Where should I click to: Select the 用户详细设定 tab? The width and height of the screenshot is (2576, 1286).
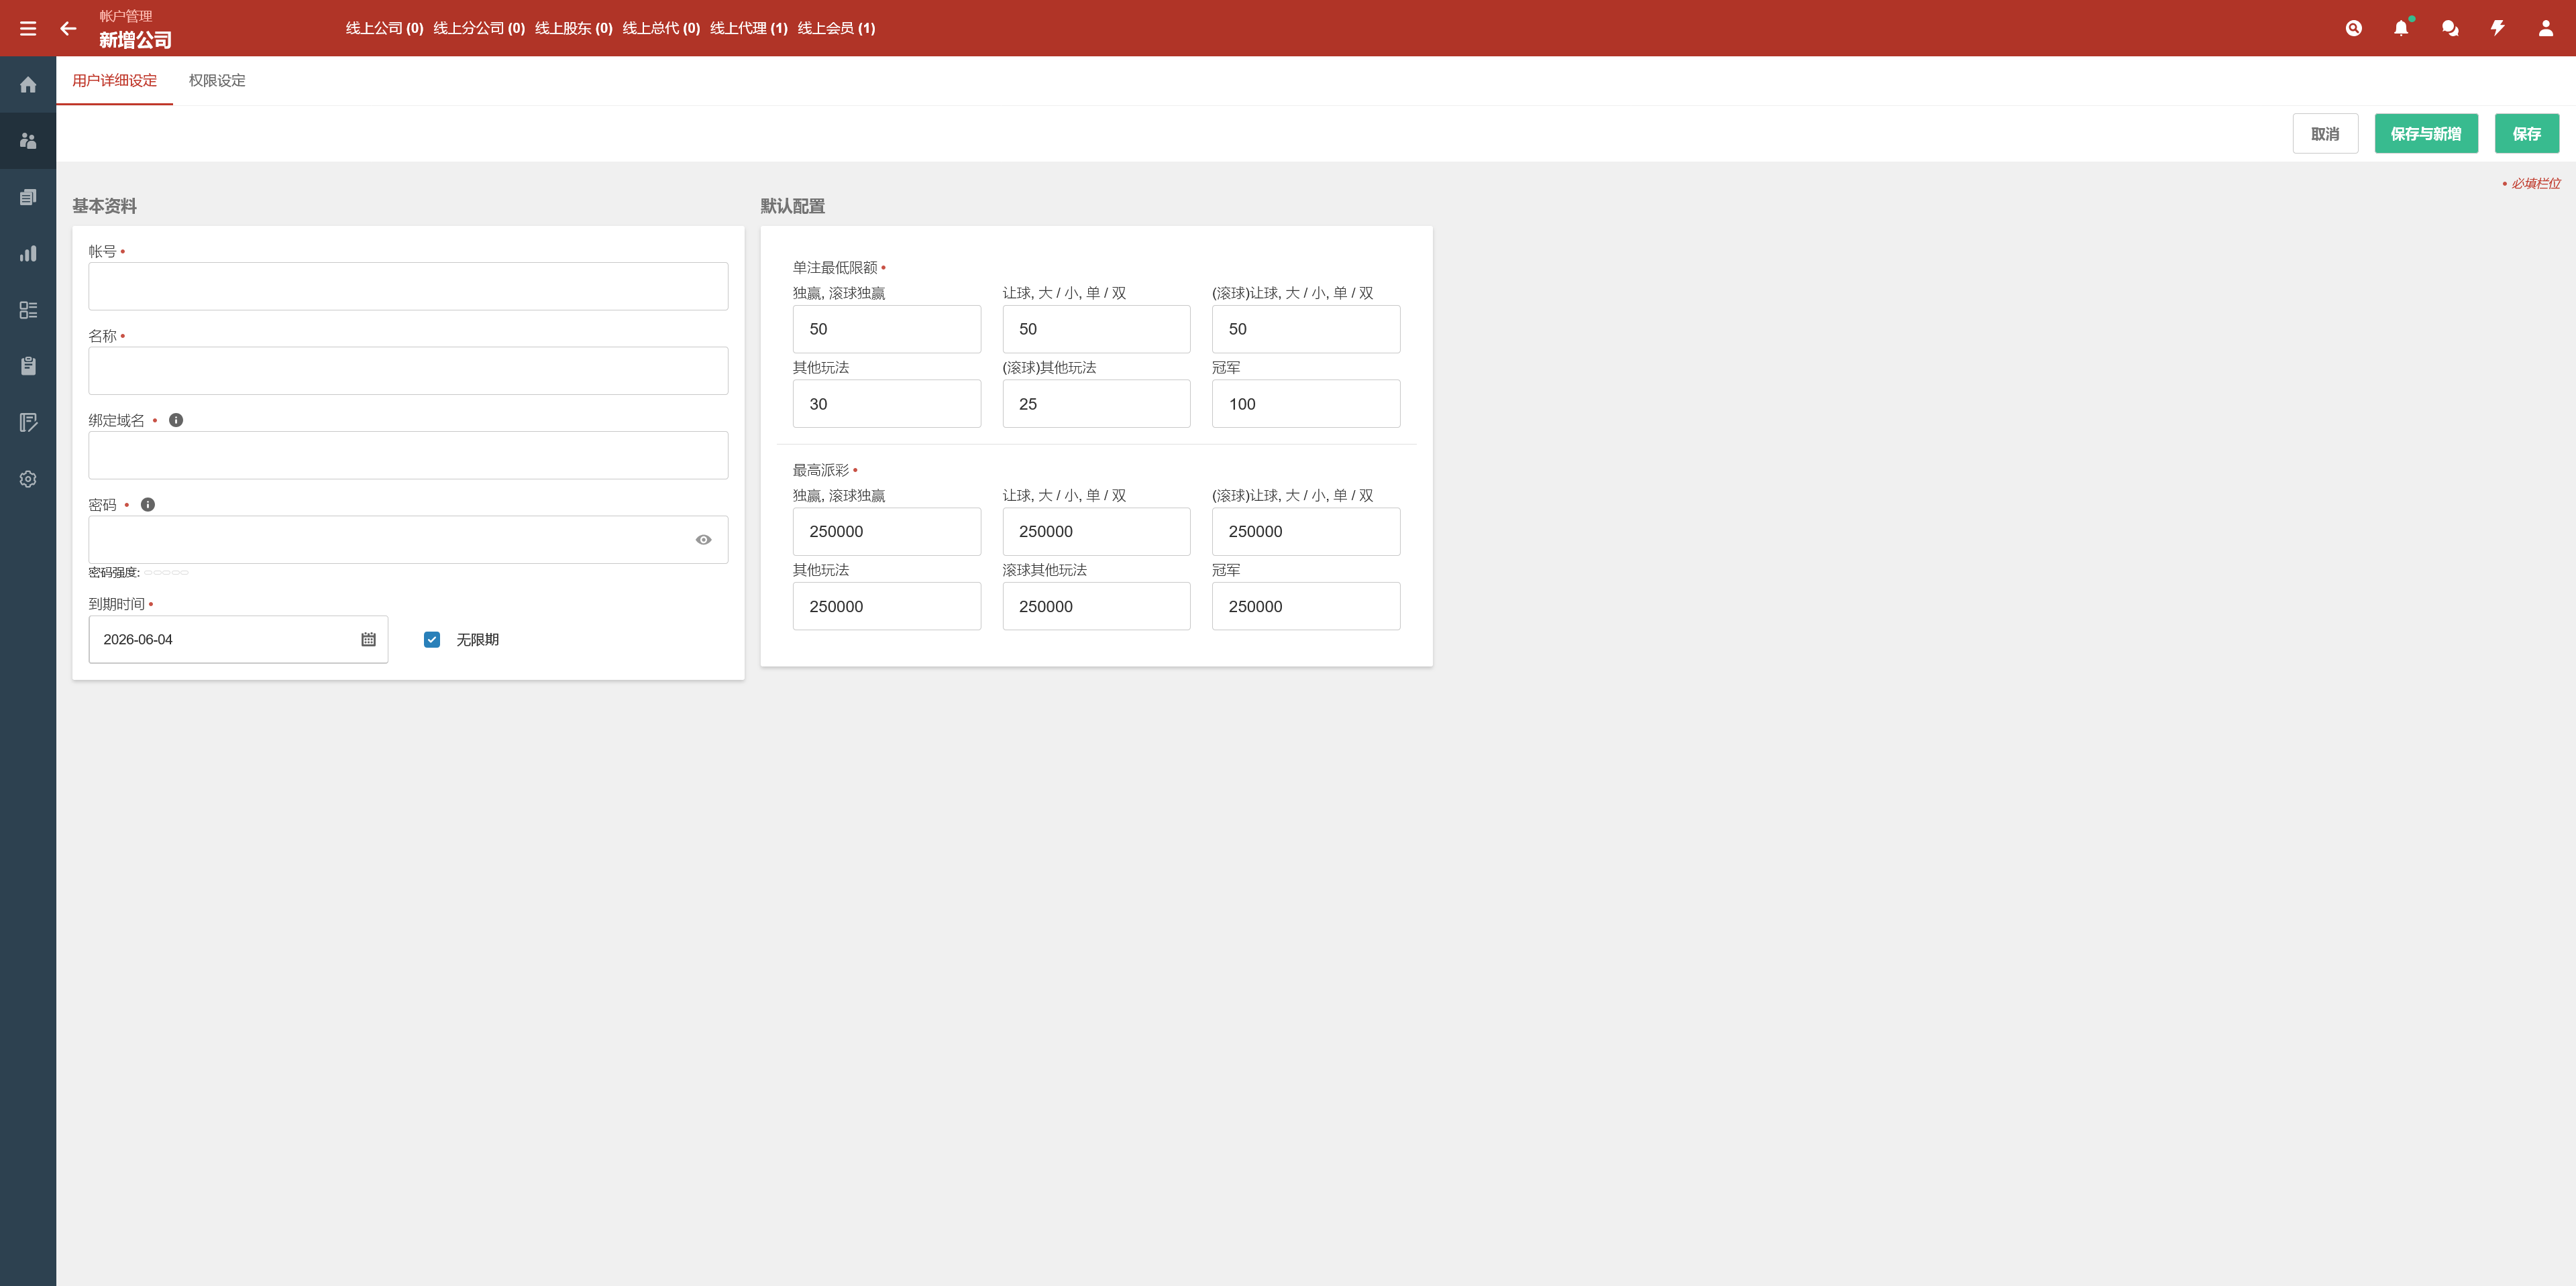[115, 81]
